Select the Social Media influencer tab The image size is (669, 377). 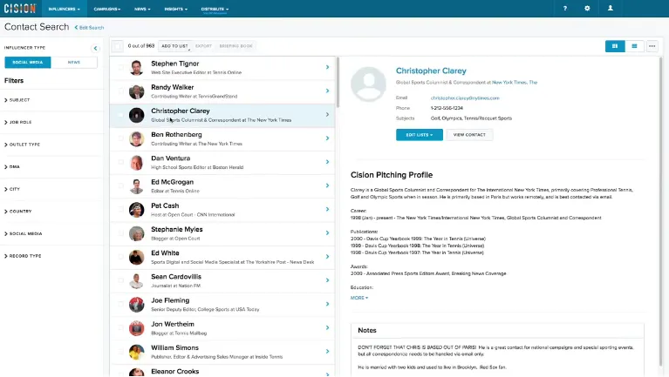(x=28, y=62)
